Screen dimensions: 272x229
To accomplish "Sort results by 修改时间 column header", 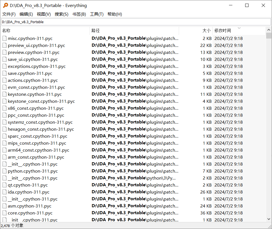I will click(239, 31).
